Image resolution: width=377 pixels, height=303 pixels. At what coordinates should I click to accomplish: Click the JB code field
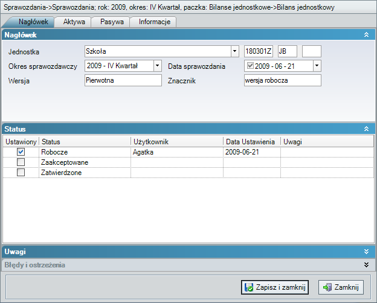[x=288, y=51]
